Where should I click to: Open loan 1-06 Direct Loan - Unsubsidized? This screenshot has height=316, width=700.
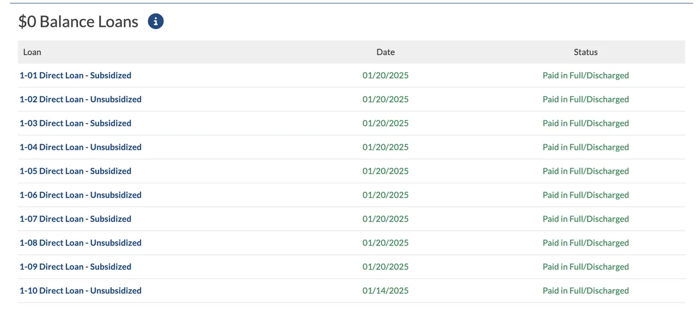tap(80, 195)
